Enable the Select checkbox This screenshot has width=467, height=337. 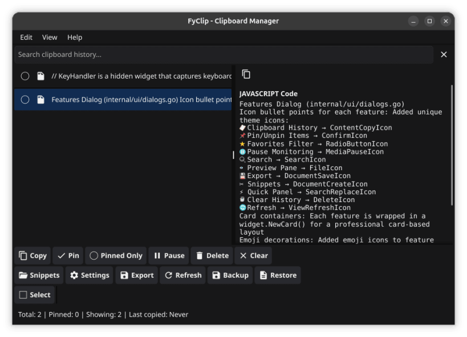[x=34, y=295]
